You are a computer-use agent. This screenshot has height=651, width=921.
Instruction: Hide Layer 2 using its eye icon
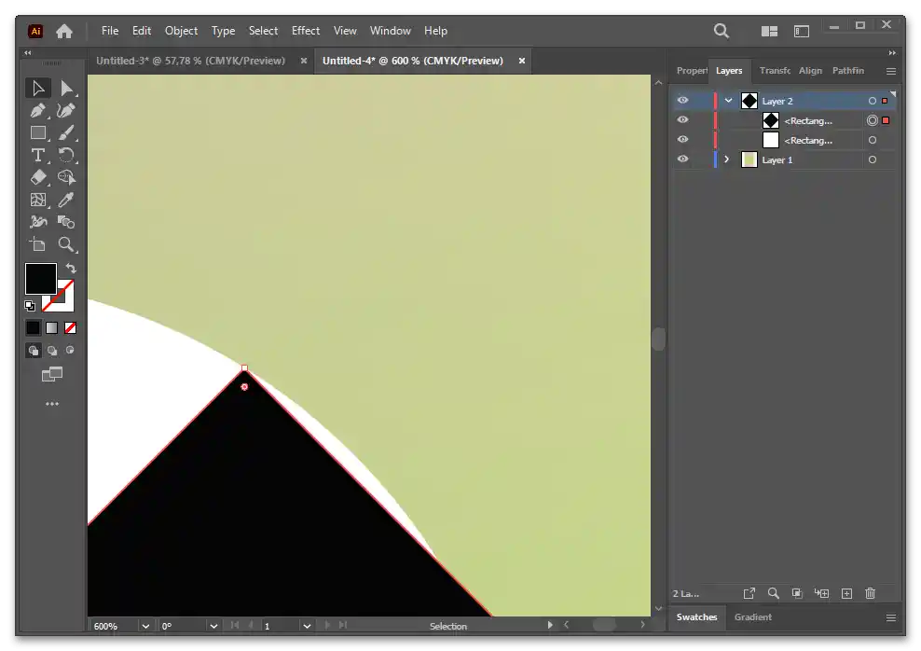tap(683, 101)
